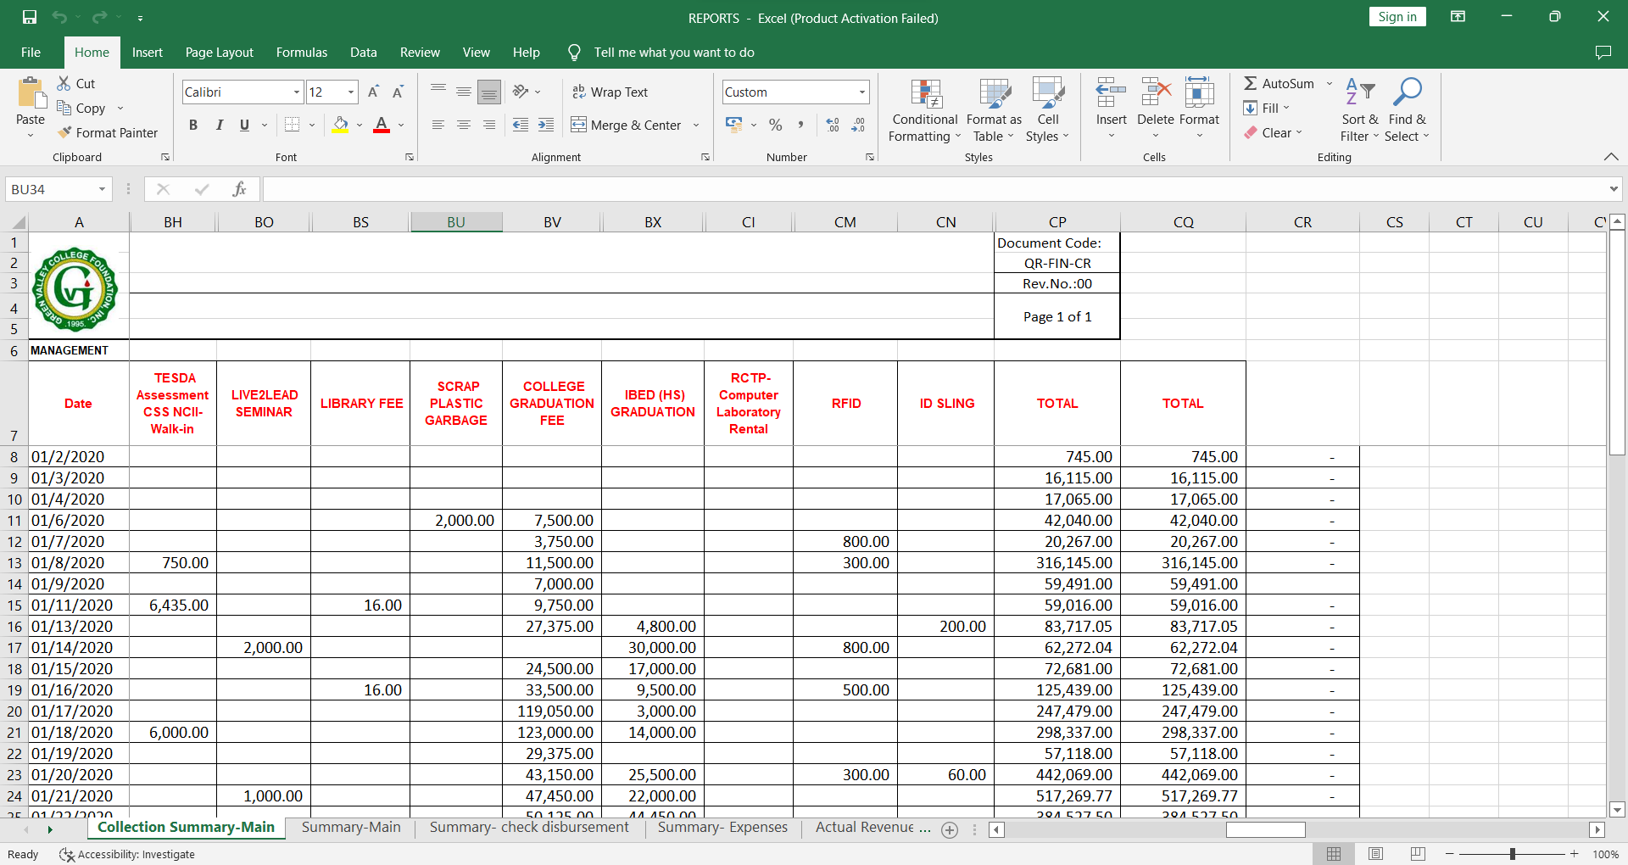
Task: Click the Insert cells icon
Action: [1111, 92]
